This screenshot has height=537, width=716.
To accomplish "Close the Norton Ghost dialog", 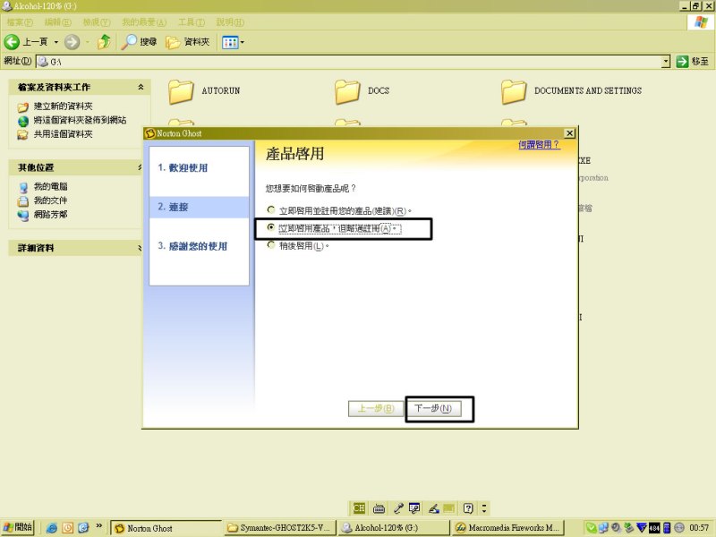I will (x=569, y=133).
